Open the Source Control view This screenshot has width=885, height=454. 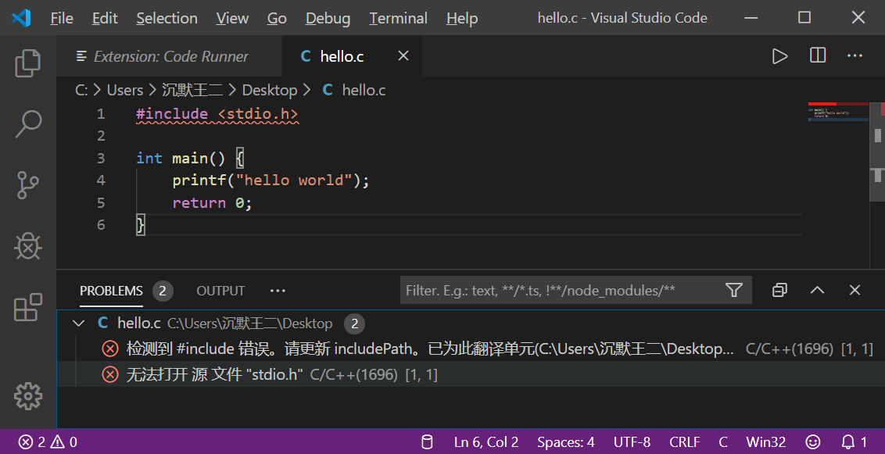28,185
